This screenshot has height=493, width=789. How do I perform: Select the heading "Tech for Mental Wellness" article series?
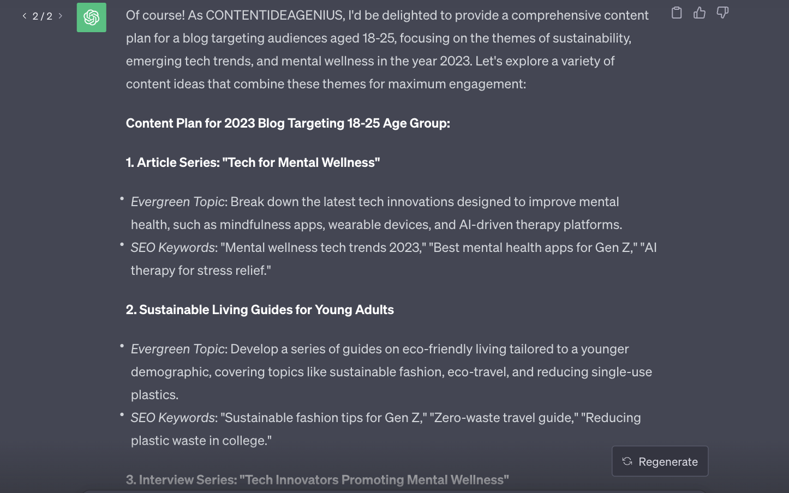253,163
